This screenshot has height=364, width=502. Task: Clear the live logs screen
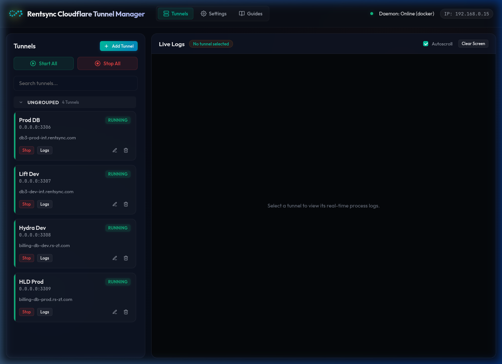[x=473, y=44]
